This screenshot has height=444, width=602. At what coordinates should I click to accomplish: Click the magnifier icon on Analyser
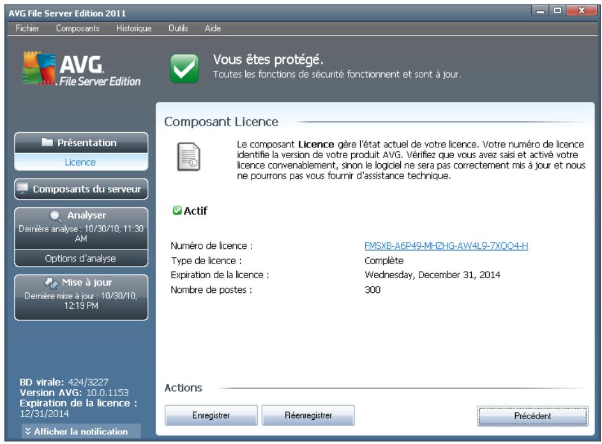click(56, 216)
